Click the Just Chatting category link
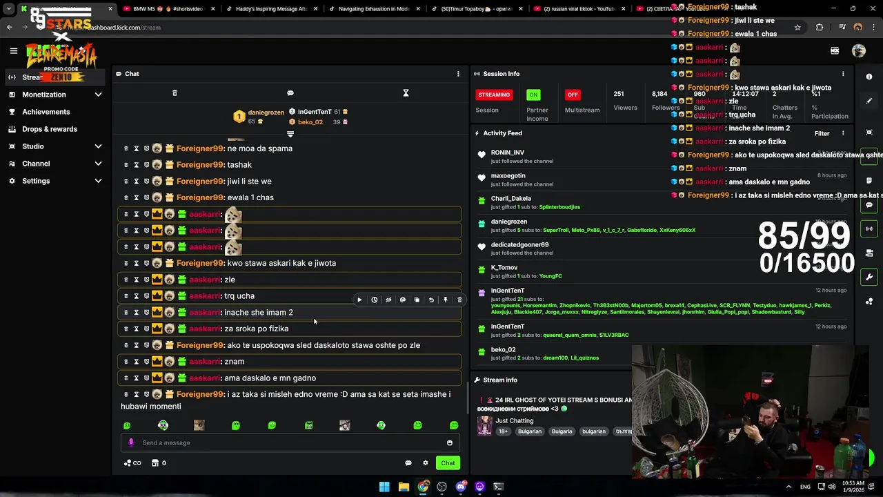Viewport: 883px width, 497px height. [514, 420]
